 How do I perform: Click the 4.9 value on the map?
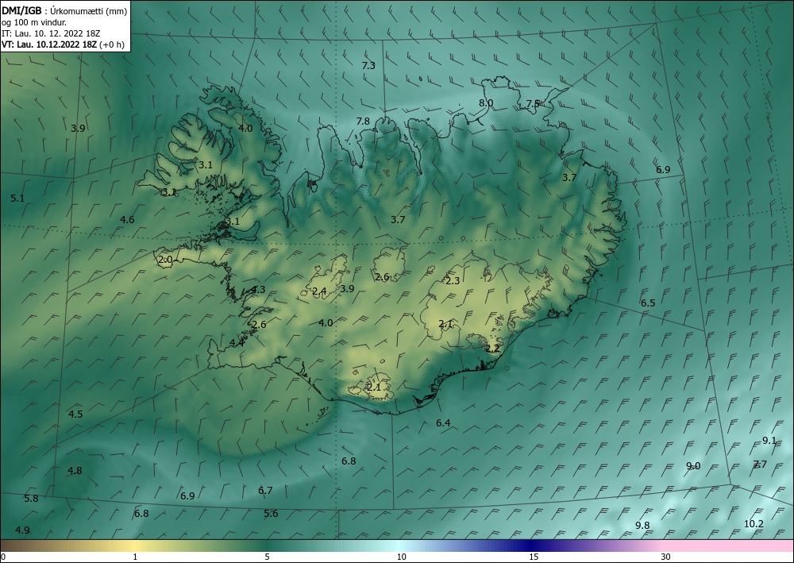(x=22, y=530)
